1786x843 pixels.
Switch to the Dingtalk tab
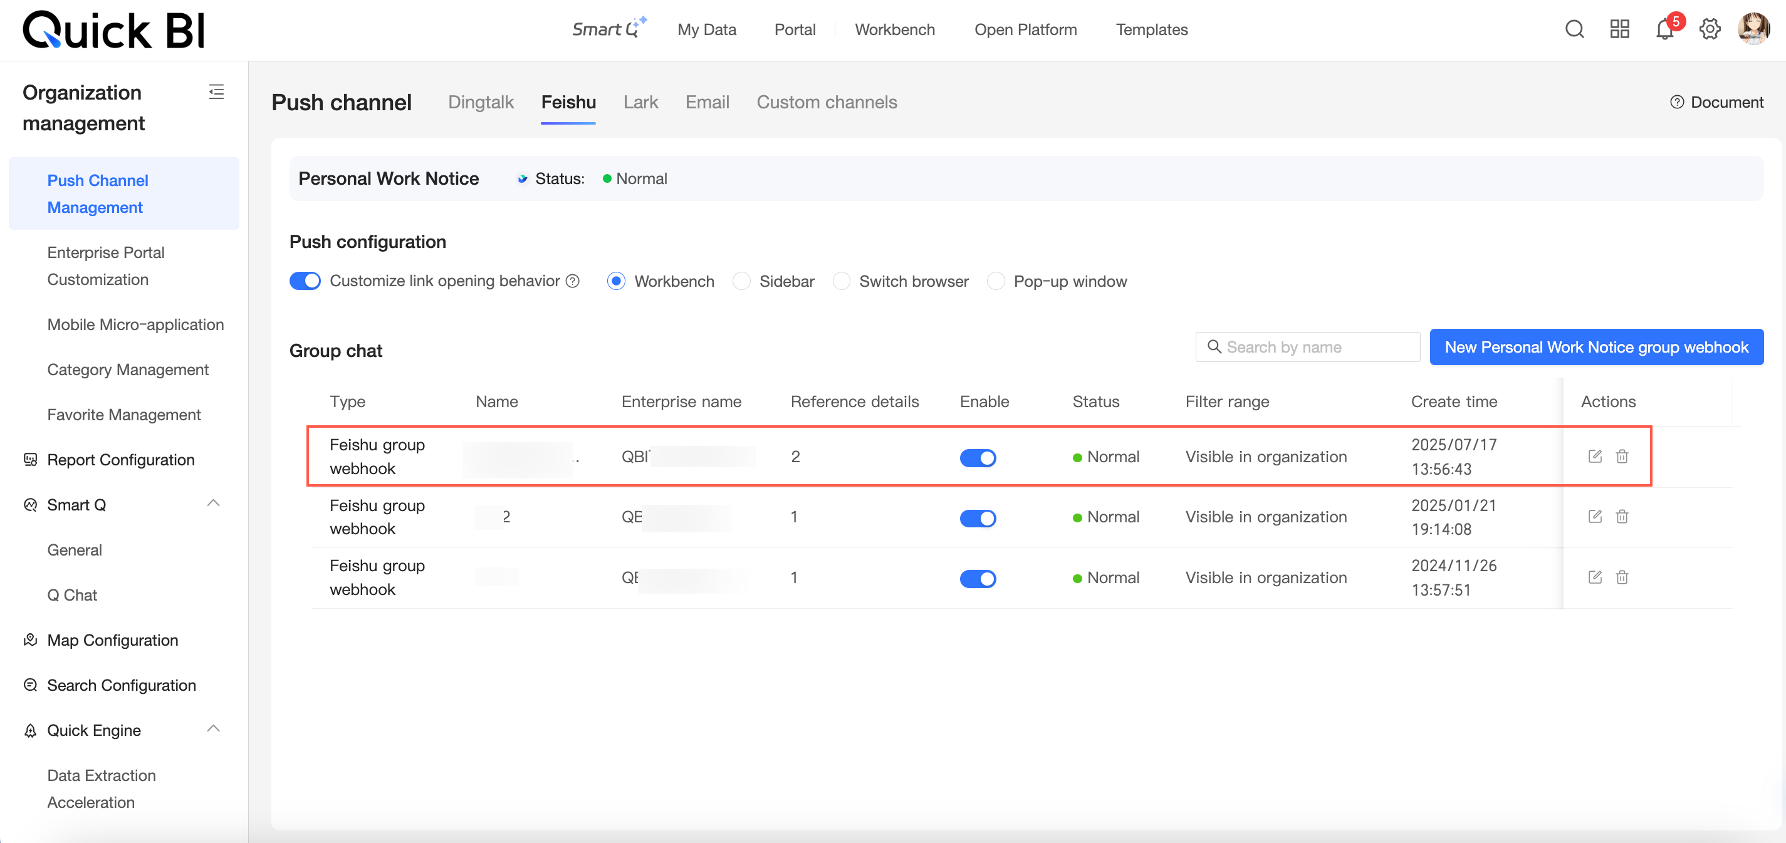481,103
